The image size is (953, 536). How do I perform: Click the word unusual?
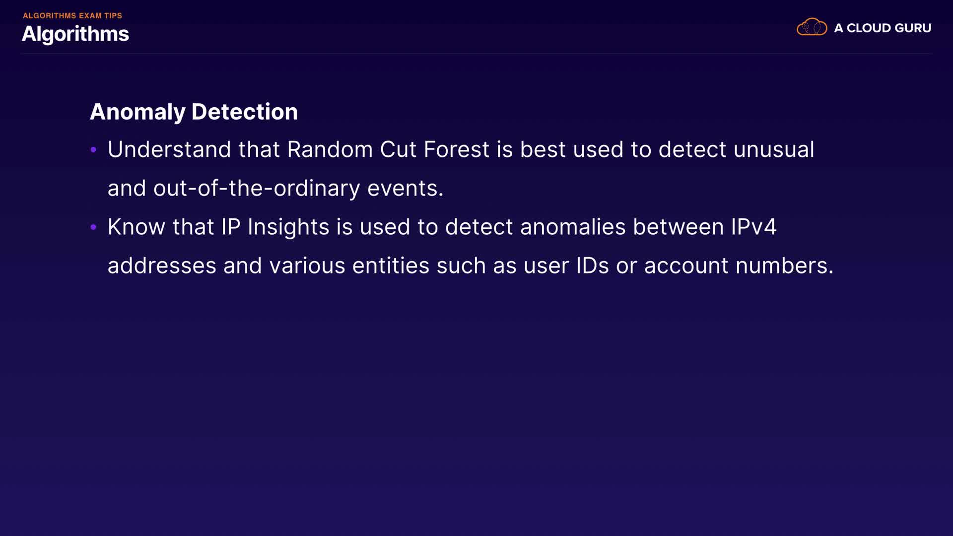[x=773, y=149]
